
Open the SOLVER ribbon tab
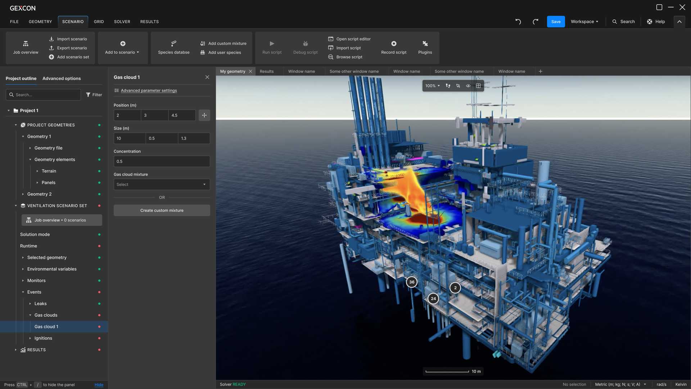pos(122,22)
